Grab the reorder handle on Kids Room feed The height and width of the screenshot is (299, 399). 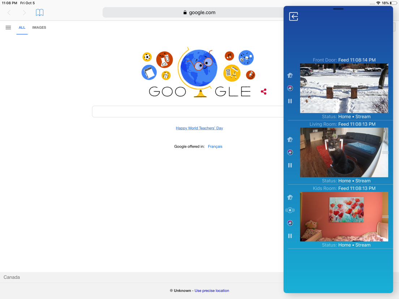pyautogui.click(x=385, y=217)
